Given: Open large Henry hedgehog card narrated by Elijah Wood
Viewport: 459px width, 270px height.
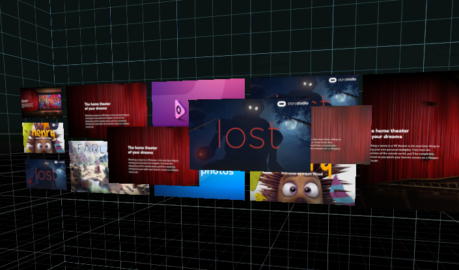Looking at the screenshot, I should [303, 184].
